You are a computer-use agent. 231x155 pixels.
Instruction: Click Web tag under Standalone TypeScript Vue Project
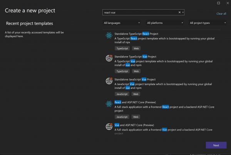point(136,71)
